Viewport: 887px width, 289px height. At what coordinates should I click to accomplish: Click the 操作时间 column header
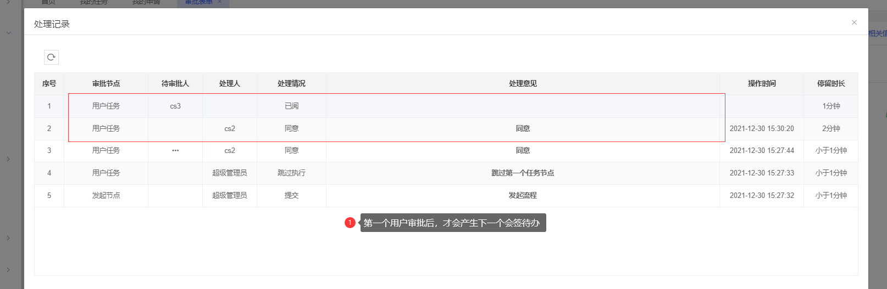click(762, 83)
